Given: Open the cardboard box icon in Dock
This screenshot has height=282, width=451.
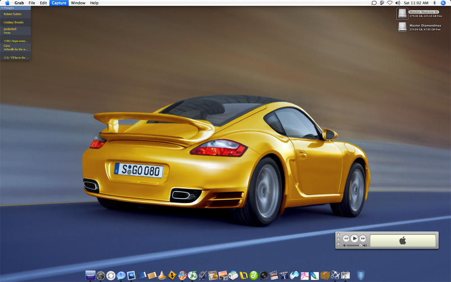Looking at the screenshot, I should 325,275.
